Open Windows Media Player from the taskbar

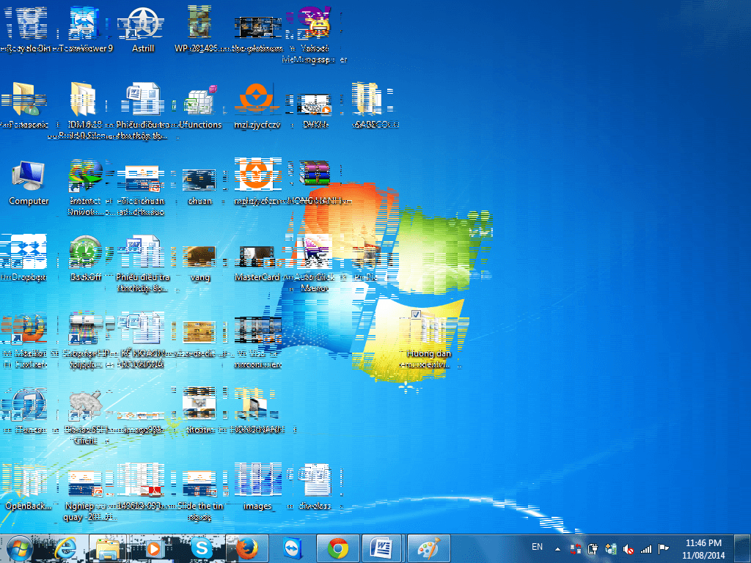[155, 548]
